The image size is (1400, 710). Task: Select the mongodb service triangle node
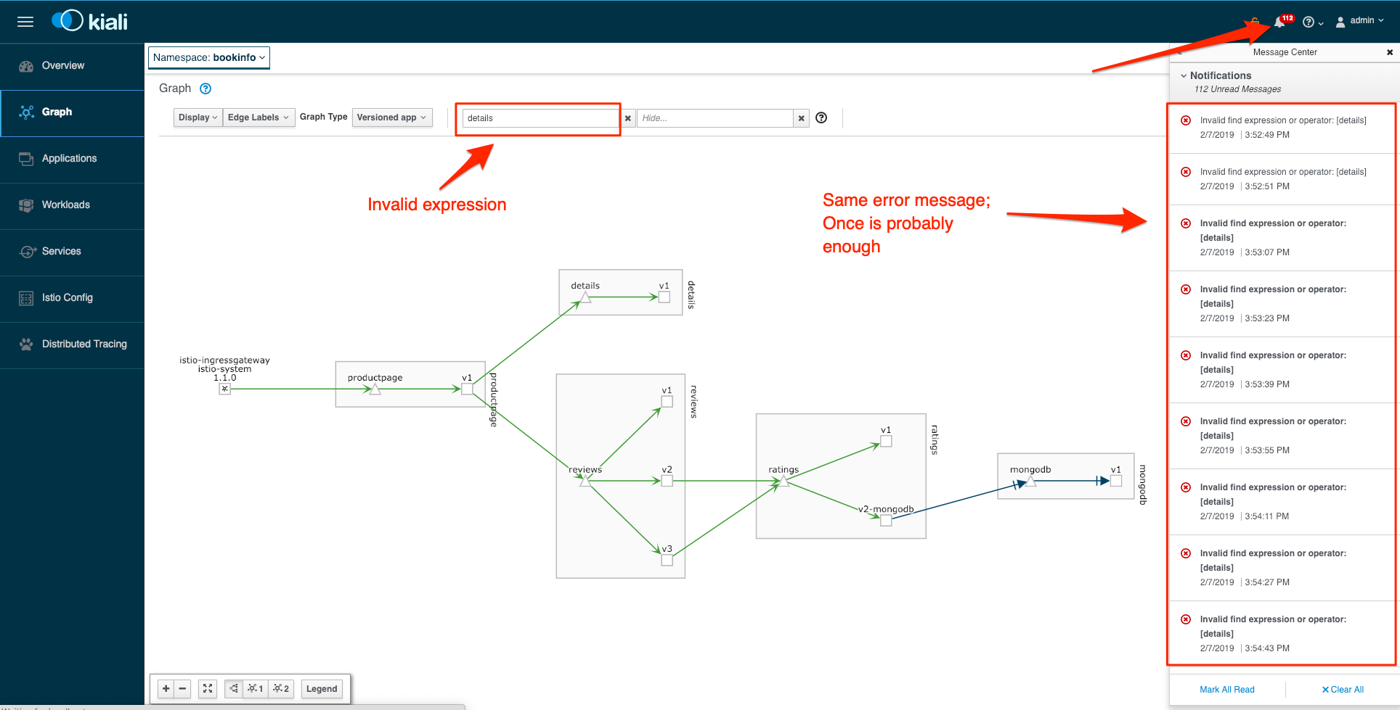1030,481
